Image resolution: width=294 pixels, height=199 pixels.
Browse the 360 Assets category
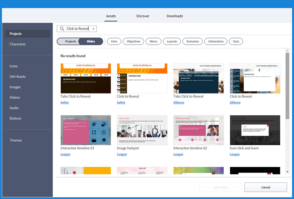pyautogui.click(x=18, y=76)
